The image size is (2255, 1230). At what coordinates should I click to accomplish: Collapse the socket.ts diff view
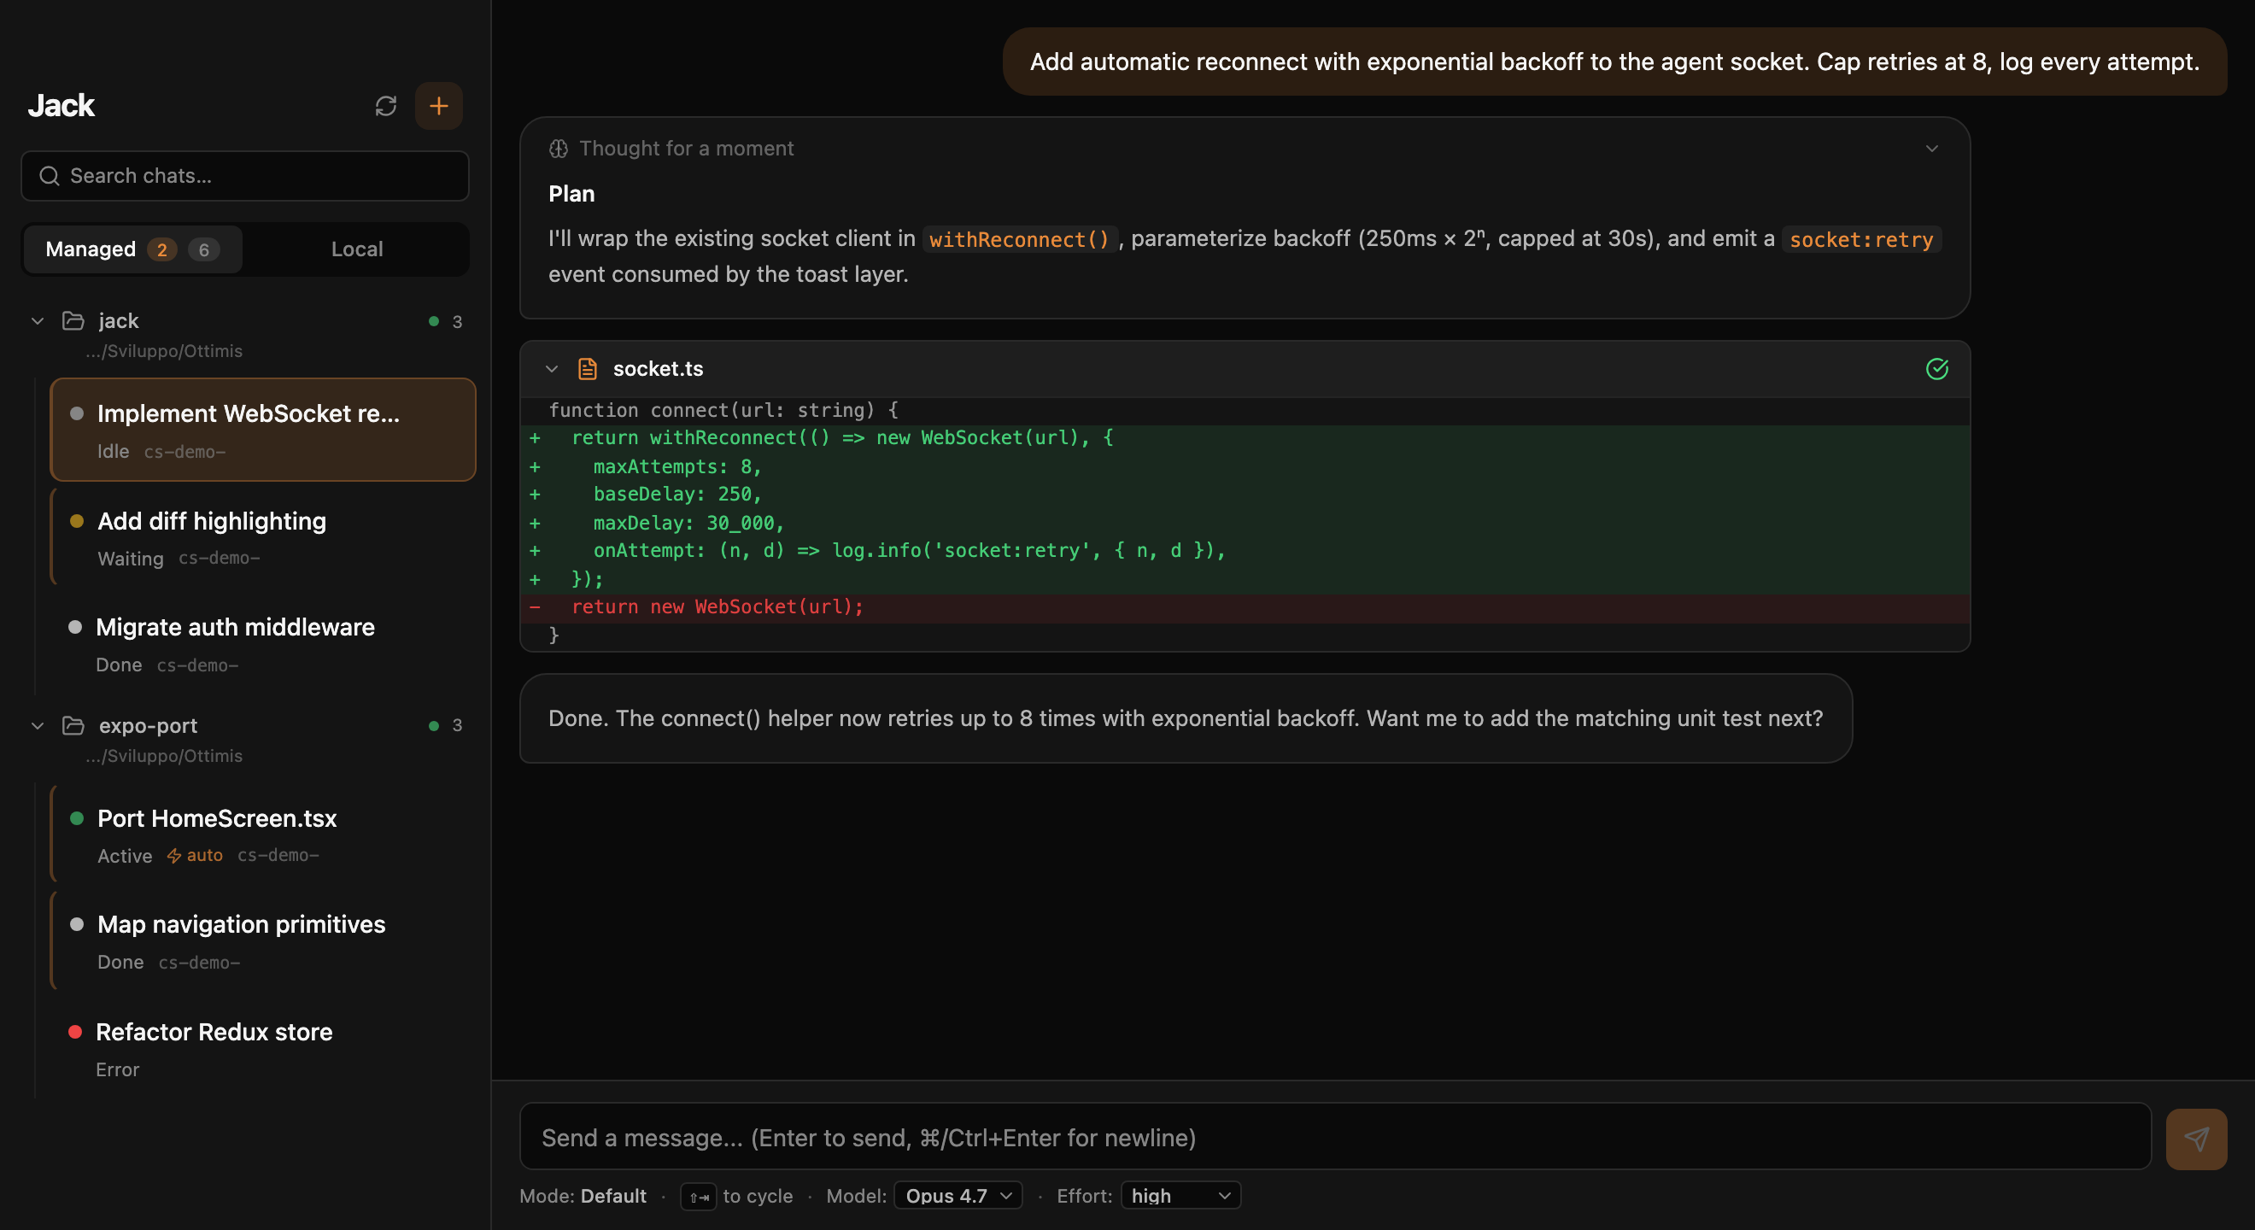[552, 368]
